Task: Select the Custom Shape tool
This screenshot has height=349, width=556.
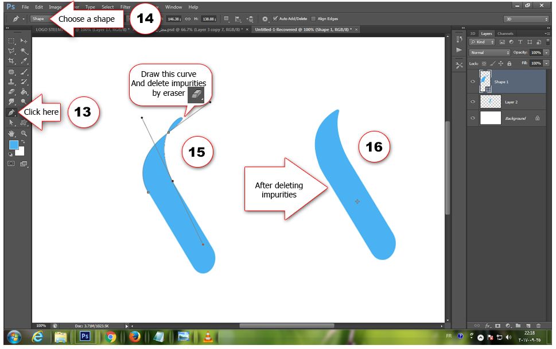Action: click(24, 123)
